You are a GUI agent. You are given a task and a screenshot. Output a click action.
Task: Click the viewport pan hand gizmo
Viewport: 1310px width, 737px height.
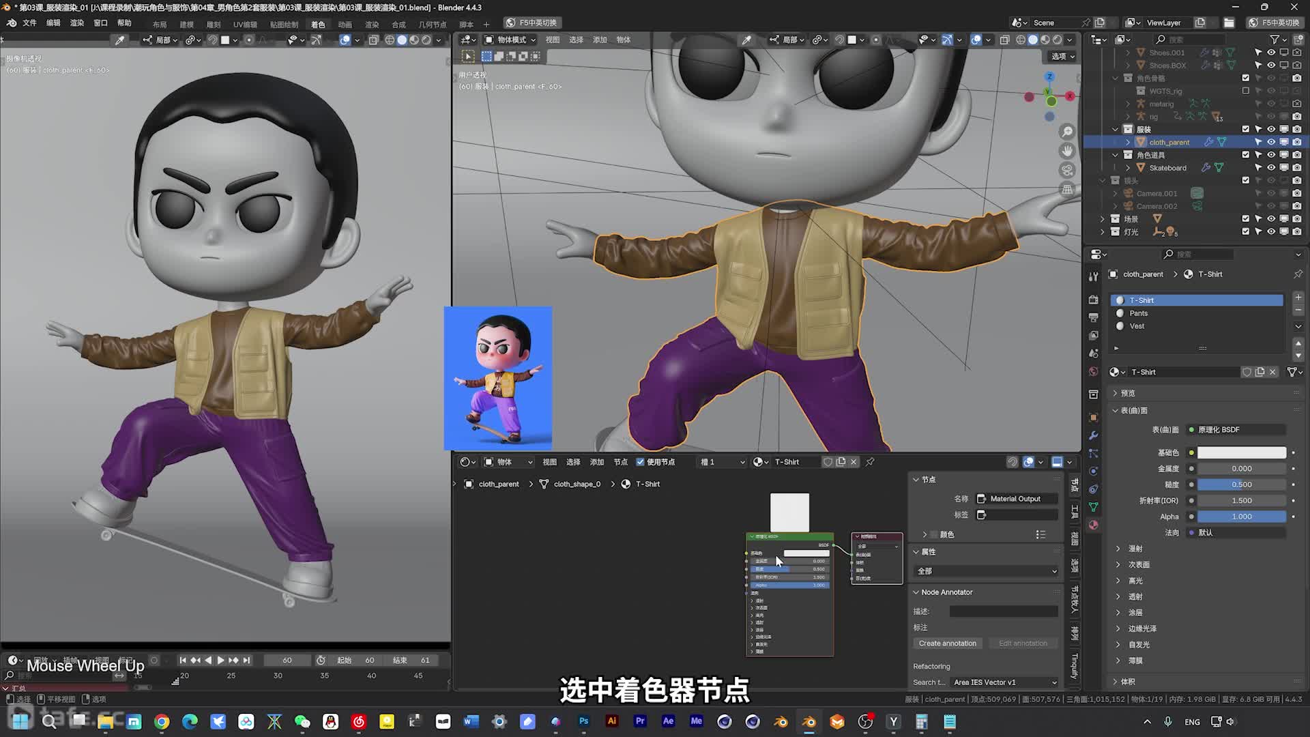click(x=1067, y=151)
